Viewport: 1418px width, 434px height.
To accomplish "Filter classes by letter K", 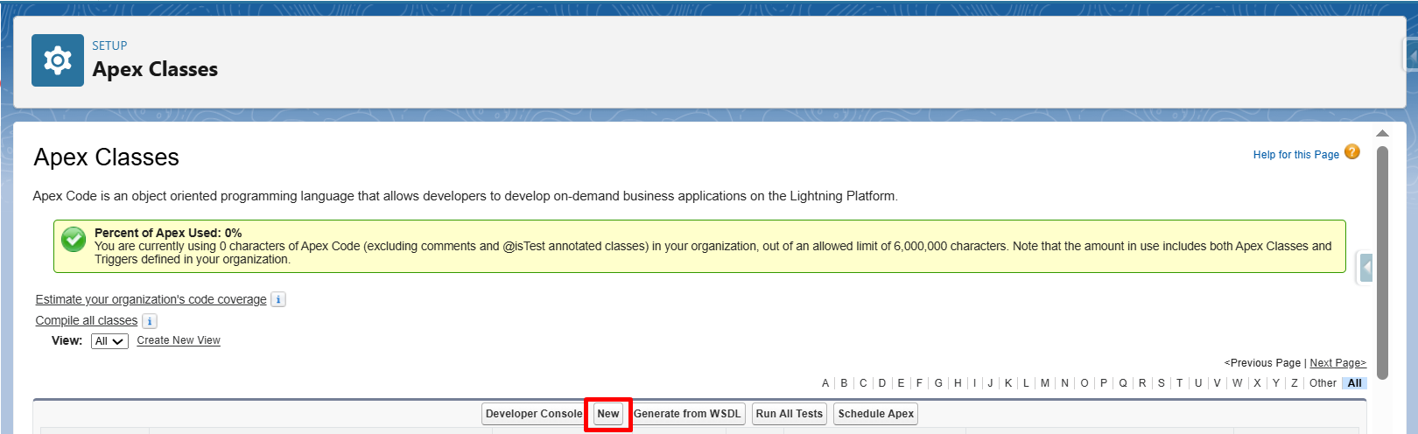I will point(1008,383).
